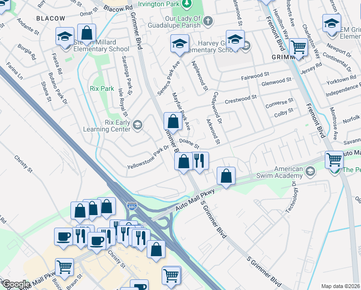
Task: Click the Colby St street label
Action: 284,113
